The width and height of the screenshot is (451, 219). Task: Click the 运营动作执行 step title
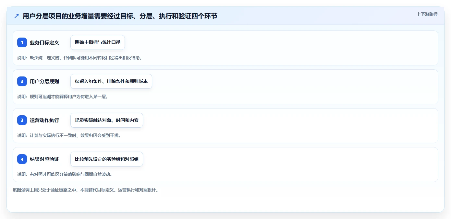point(44,120)
